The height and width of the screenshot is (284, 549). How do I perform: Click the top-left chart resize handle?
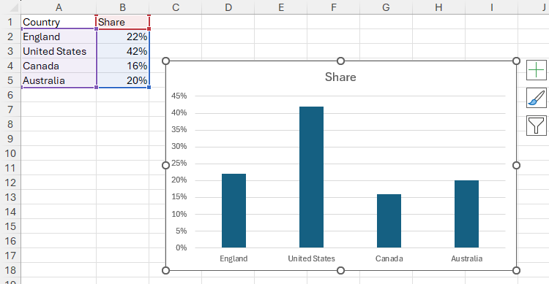click(x=166, y=61)
